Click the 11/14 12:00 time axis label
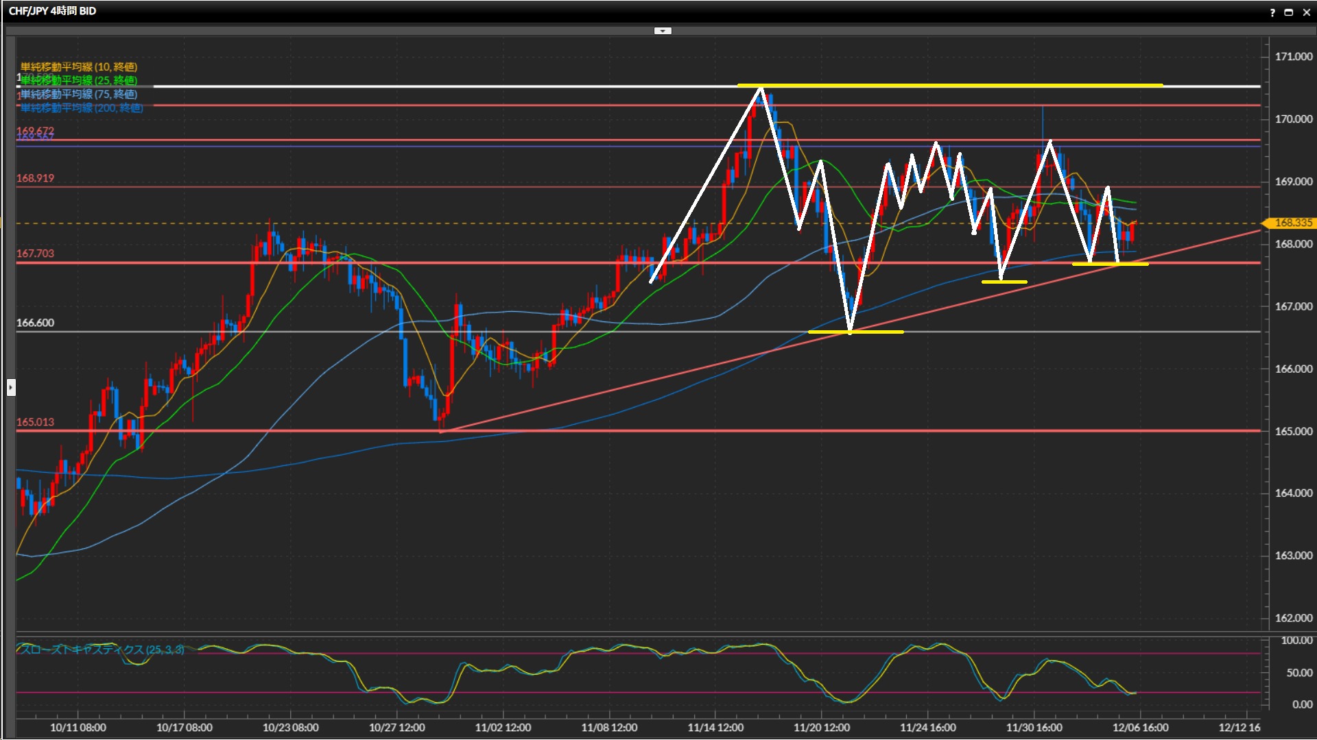Image resolution: width=1317 pixels, height=740 pixels. point(715,728)
